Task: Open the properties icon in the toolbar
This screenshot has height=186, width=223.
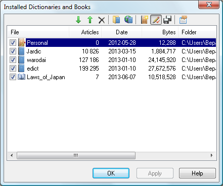Action: 183,20
